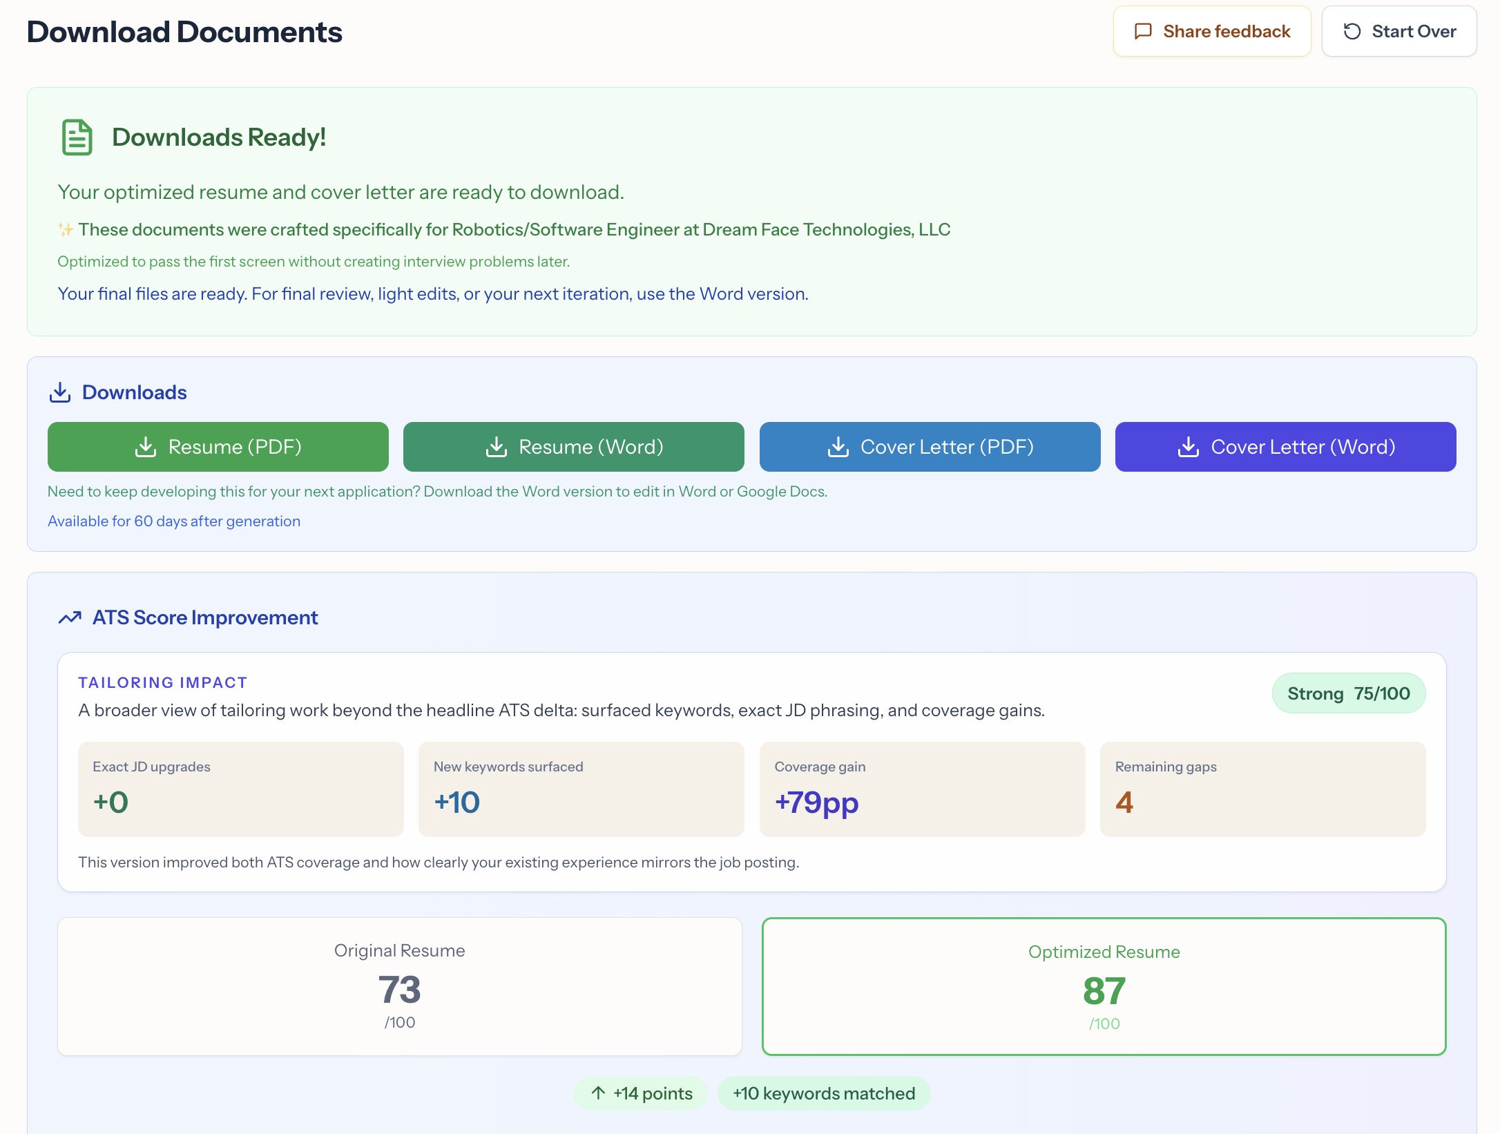Image resolution: width=1500 pixels, height=1134 pixels.
Task: Click the trending graph icon beside ATS Score Improvement
Action: [70, 617]
